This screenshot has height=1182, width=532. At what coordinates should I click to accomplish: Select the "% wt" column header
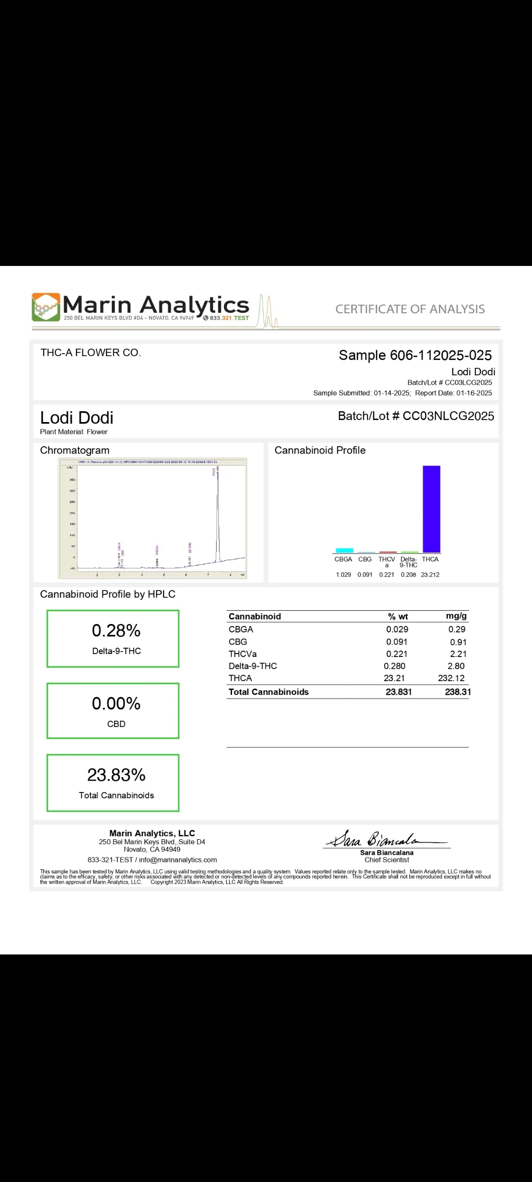coord(398,617)
